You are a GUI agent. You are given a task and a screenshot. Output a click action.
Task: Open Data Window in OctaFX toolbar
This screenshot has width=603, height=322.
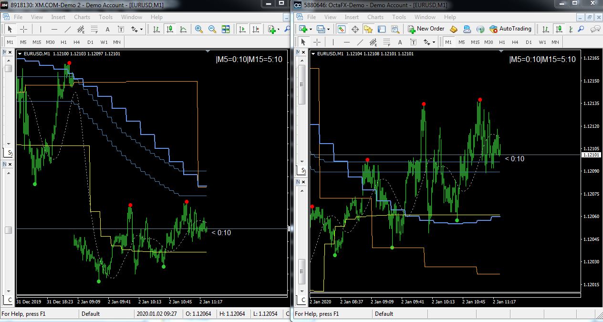tap(355, 29)
